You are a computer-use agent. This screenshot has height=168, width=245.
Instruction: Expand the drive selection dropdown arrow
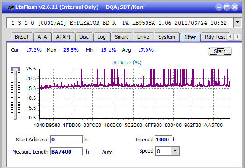pyautogui.click(x=238, y=23)
